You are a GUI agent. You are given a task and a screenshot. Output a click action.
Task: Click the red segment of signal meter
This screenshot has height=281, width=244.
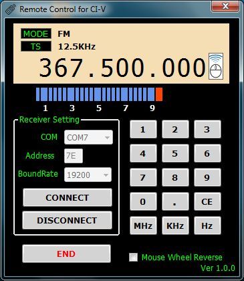point(159,94)
